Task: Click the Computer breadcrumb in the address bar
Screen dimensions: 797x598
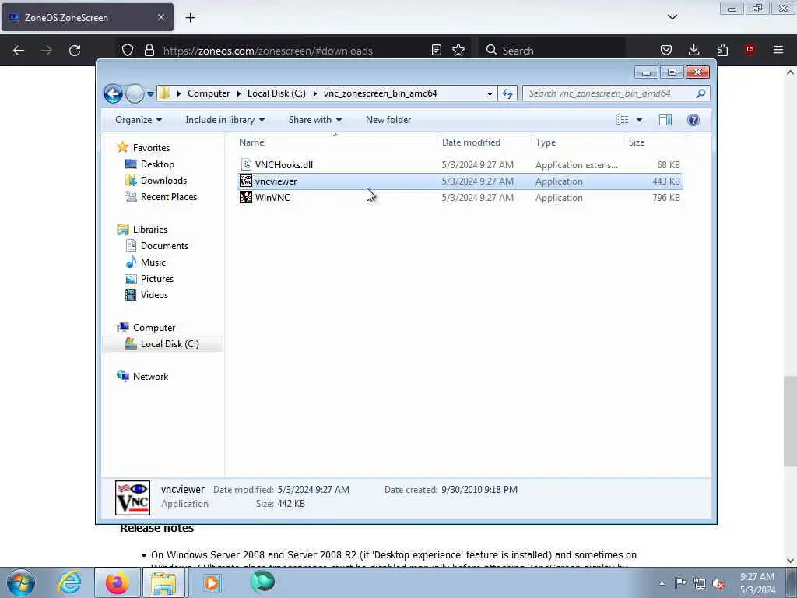Action: coord(209,93)
